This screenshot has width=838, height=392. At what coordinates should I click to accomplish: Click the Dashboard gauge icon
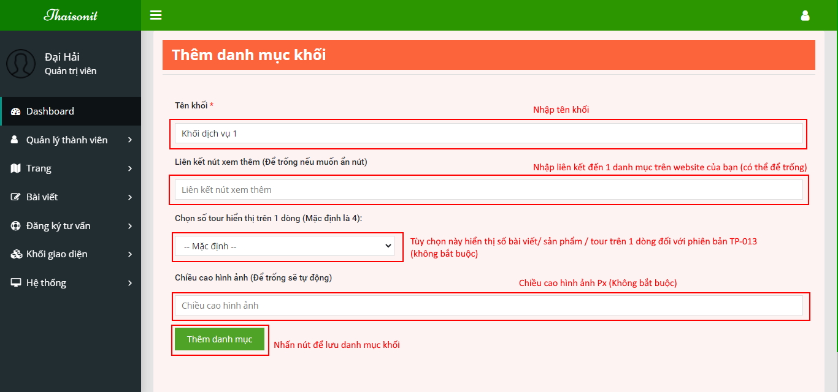click(16, 111)
